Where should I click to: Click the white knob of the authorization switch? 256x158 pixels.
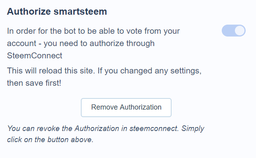(240, 31)
